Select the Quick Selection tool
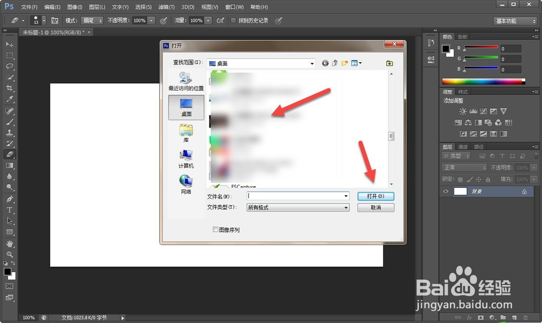The image size is (542, 323). [x=9, y=77]
